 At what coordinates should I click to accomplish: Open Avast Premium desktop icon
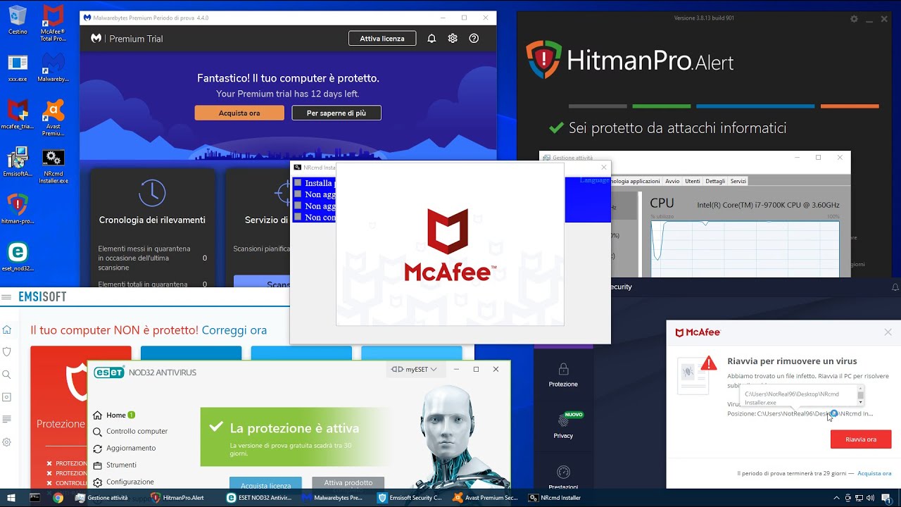tap(53, 118)
